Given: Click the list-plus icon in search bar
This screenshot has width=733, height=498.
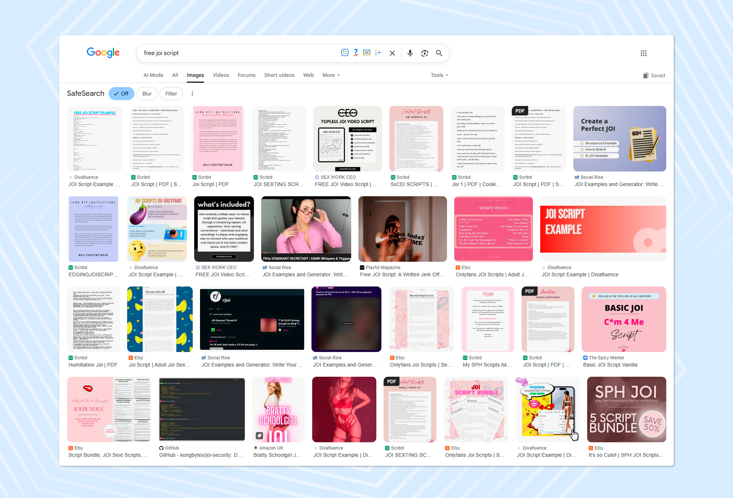Looking at the screenshot, I should [x=378, y=53].
